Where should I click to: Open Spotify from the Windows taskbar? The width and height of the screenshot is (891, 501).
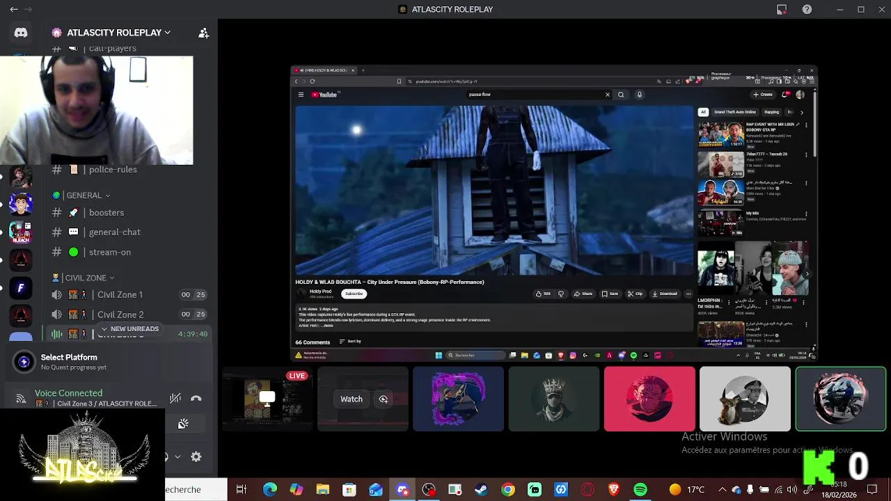point(640,490)
